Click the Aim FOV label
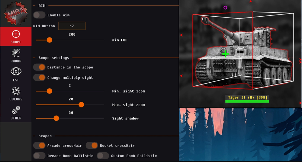This screenshot has width=302, height=162. [120, 40]
